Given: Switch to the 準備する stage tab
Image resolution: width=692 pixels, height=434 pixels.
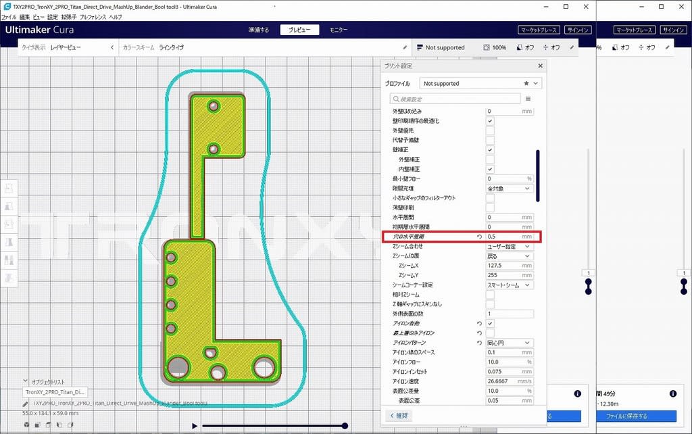Looking at the screenshot, I should 259,30.
